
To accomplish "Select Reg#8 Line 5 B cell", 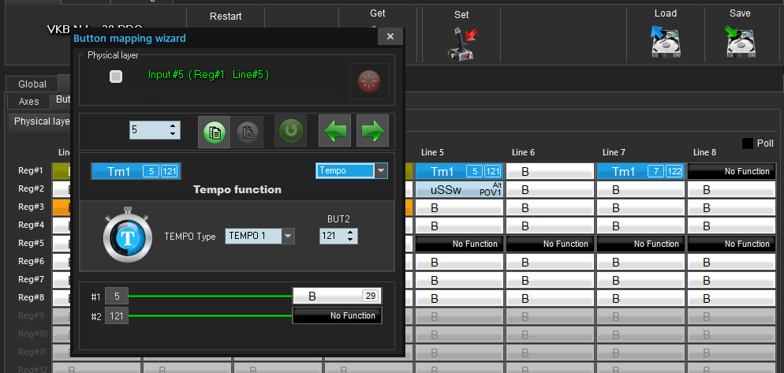I will [x=459, y=298].
